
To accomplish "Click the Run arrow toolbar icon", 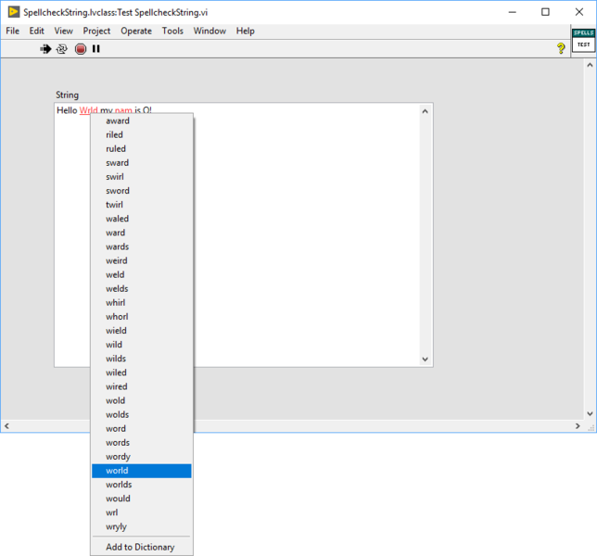I will 45,49.
